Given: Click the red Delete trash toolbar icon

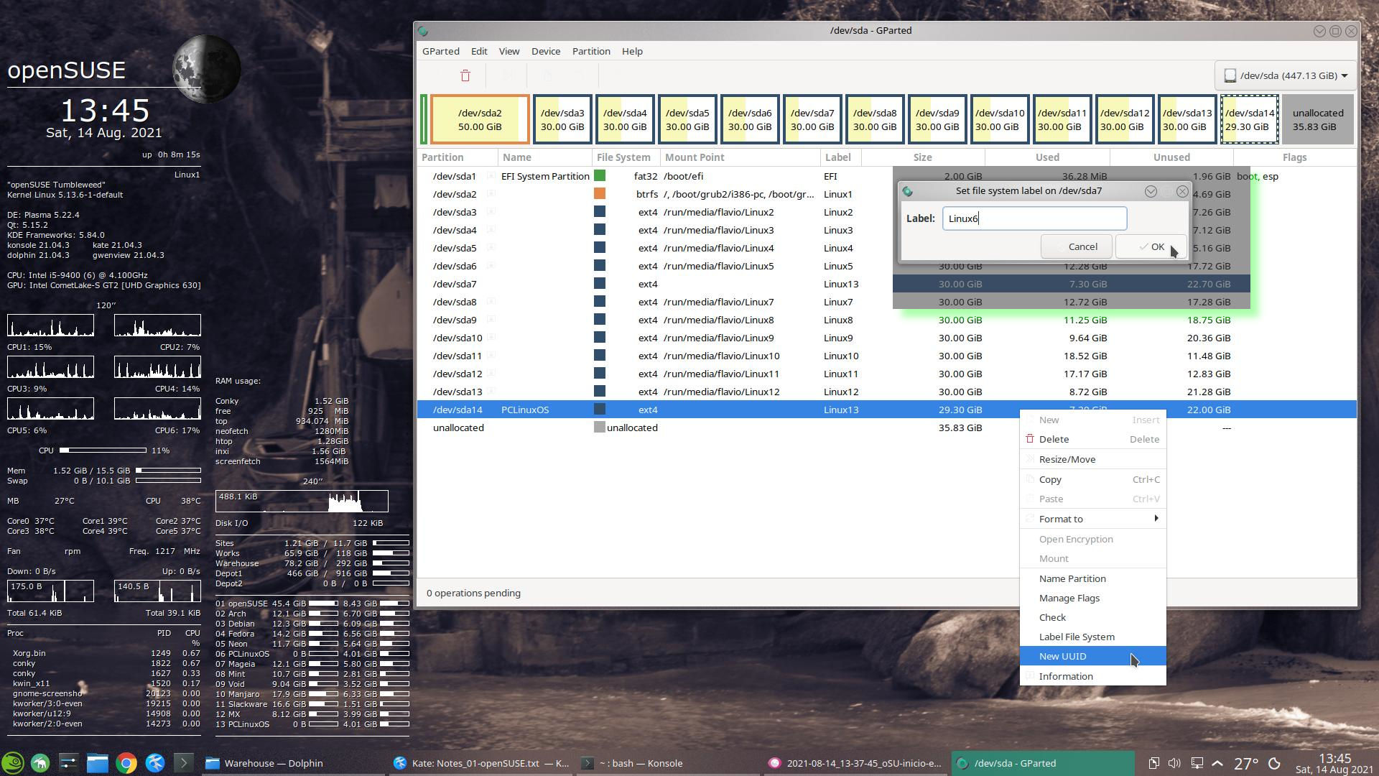Looking at the screenshot, I should tap(465, 75).
